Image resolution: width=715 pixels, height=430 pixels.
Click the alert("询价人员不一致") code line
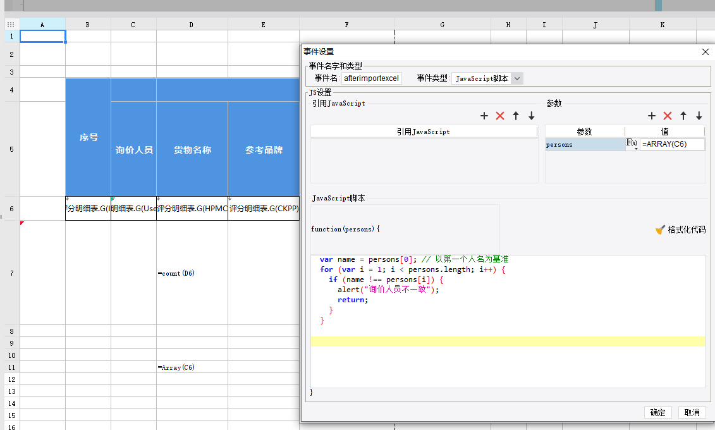pos(388,290)
